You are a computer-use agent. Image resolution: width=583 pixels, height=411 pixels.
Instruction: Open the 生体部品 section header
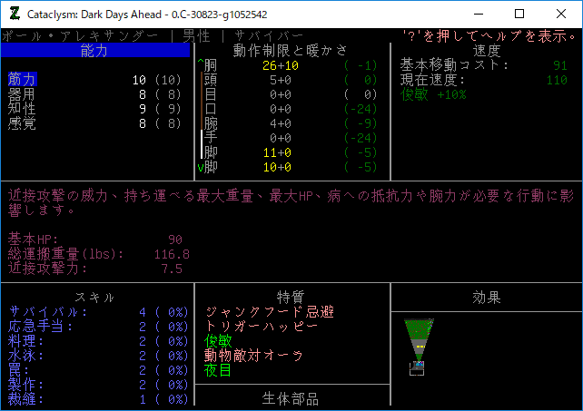coord(291,399)
